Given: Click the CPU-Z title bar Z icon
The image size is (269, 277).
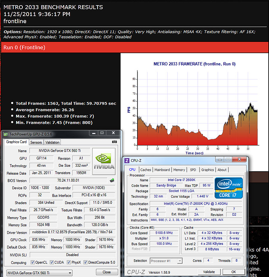Looking at the screenshot, I should 127,161.
